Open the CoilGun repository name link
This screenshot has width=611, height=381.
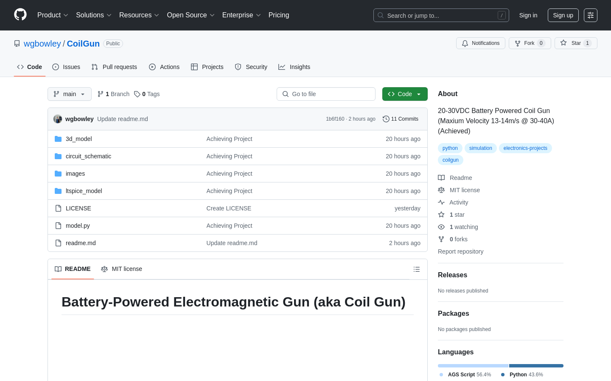pyautogui.click(x=83, y=44)
